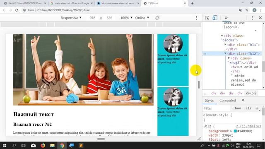Toggle the .cls class editor
The image size is (265, 149).
pyautogui.click(x=248, y=108)
